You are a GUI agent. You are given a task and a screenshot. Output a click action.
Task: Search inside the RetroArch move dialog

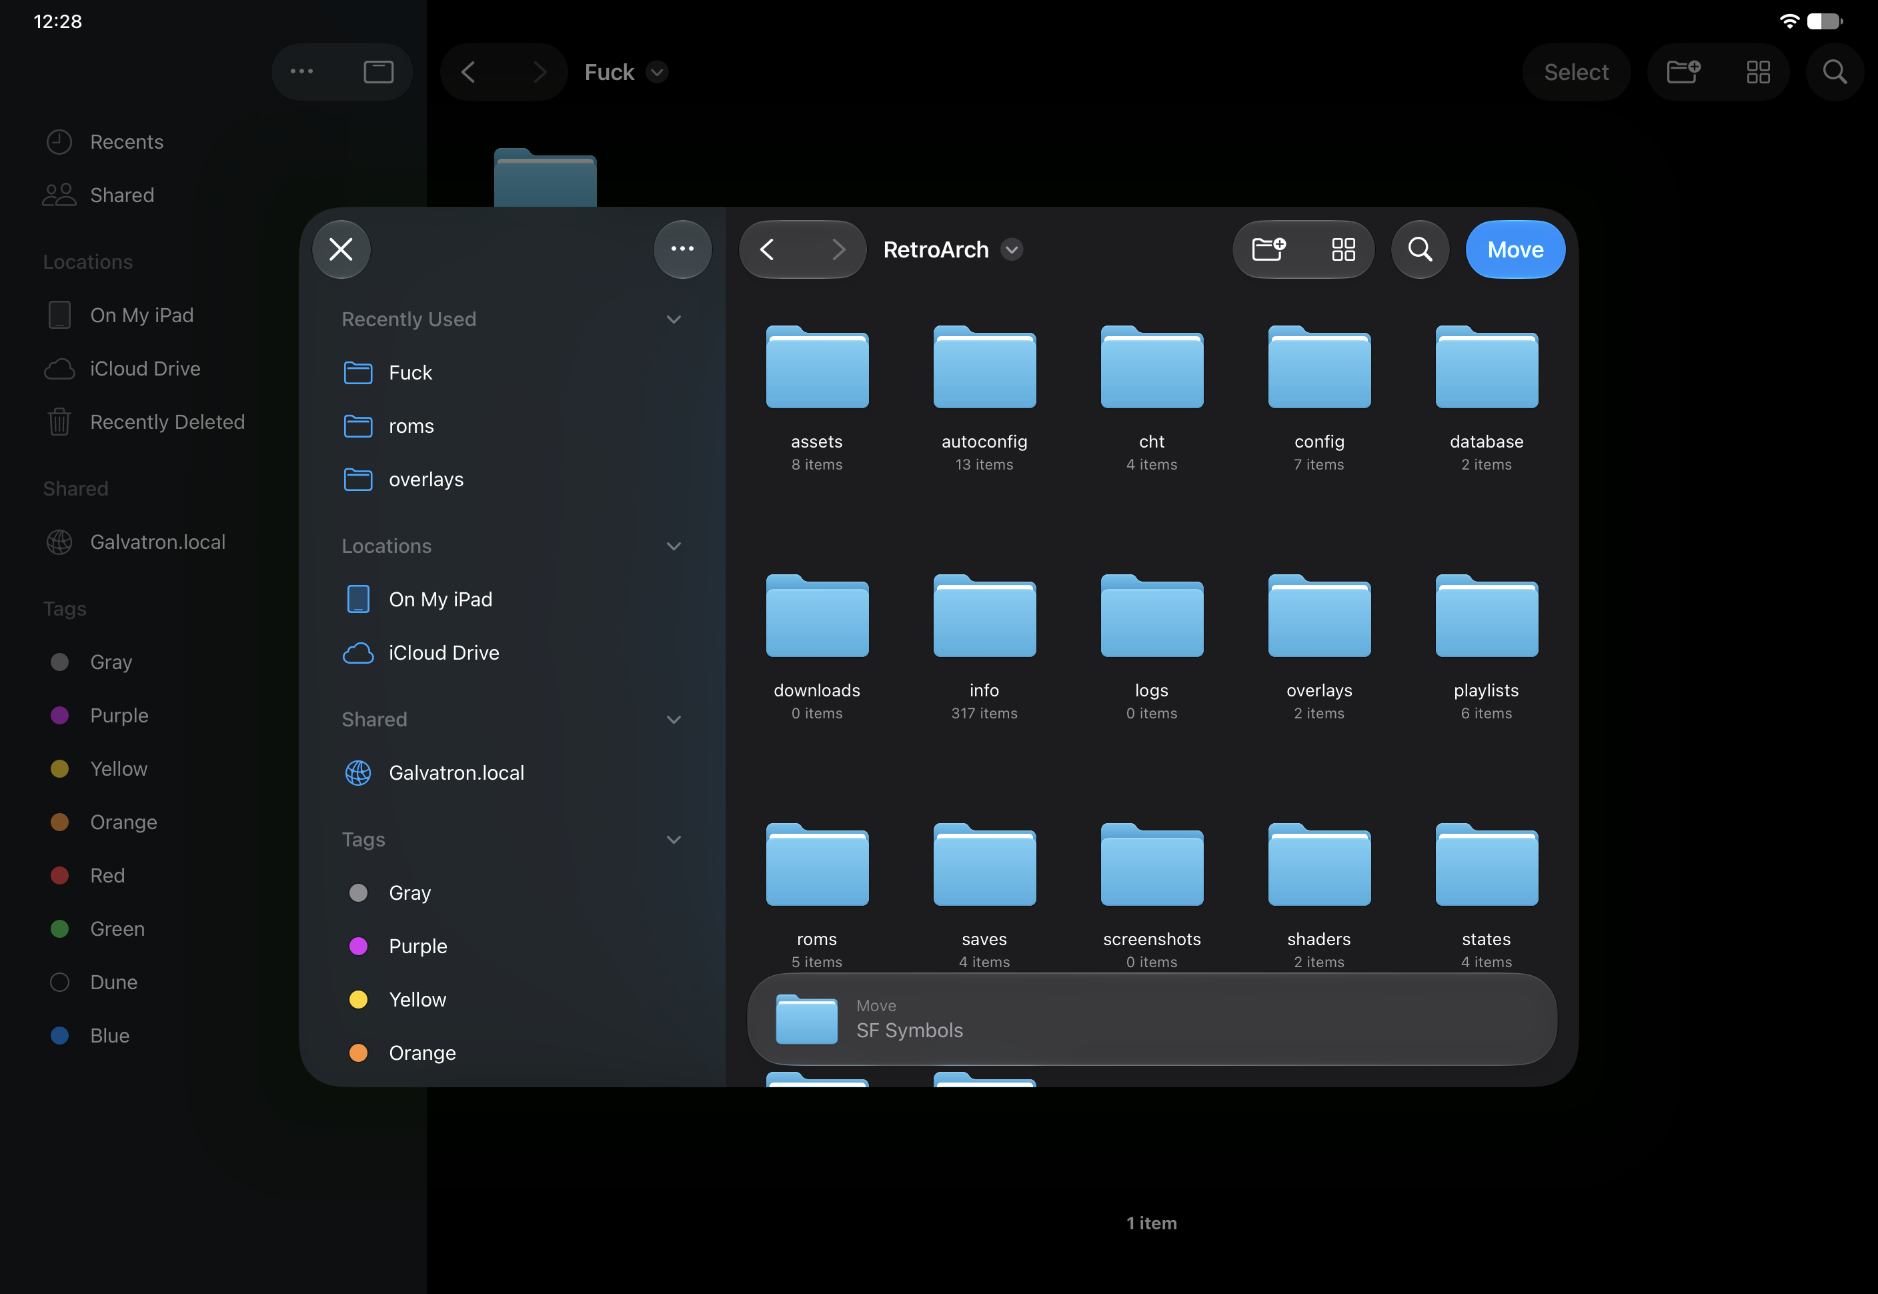click(x=1420, y=249)
